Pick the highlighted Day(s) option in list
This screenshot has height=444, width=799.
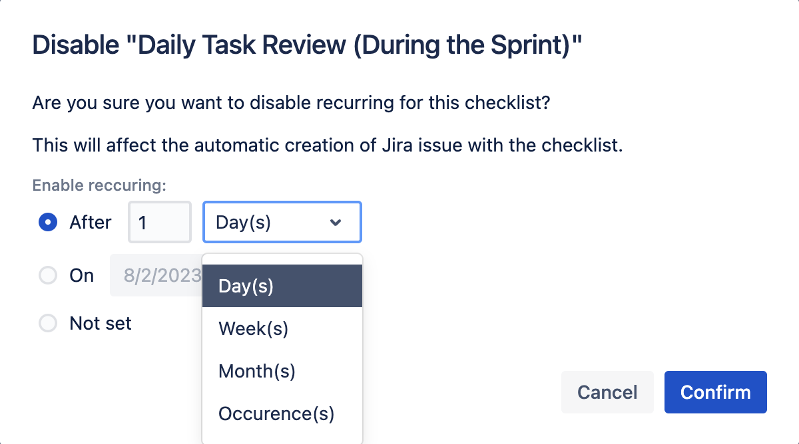282,286
